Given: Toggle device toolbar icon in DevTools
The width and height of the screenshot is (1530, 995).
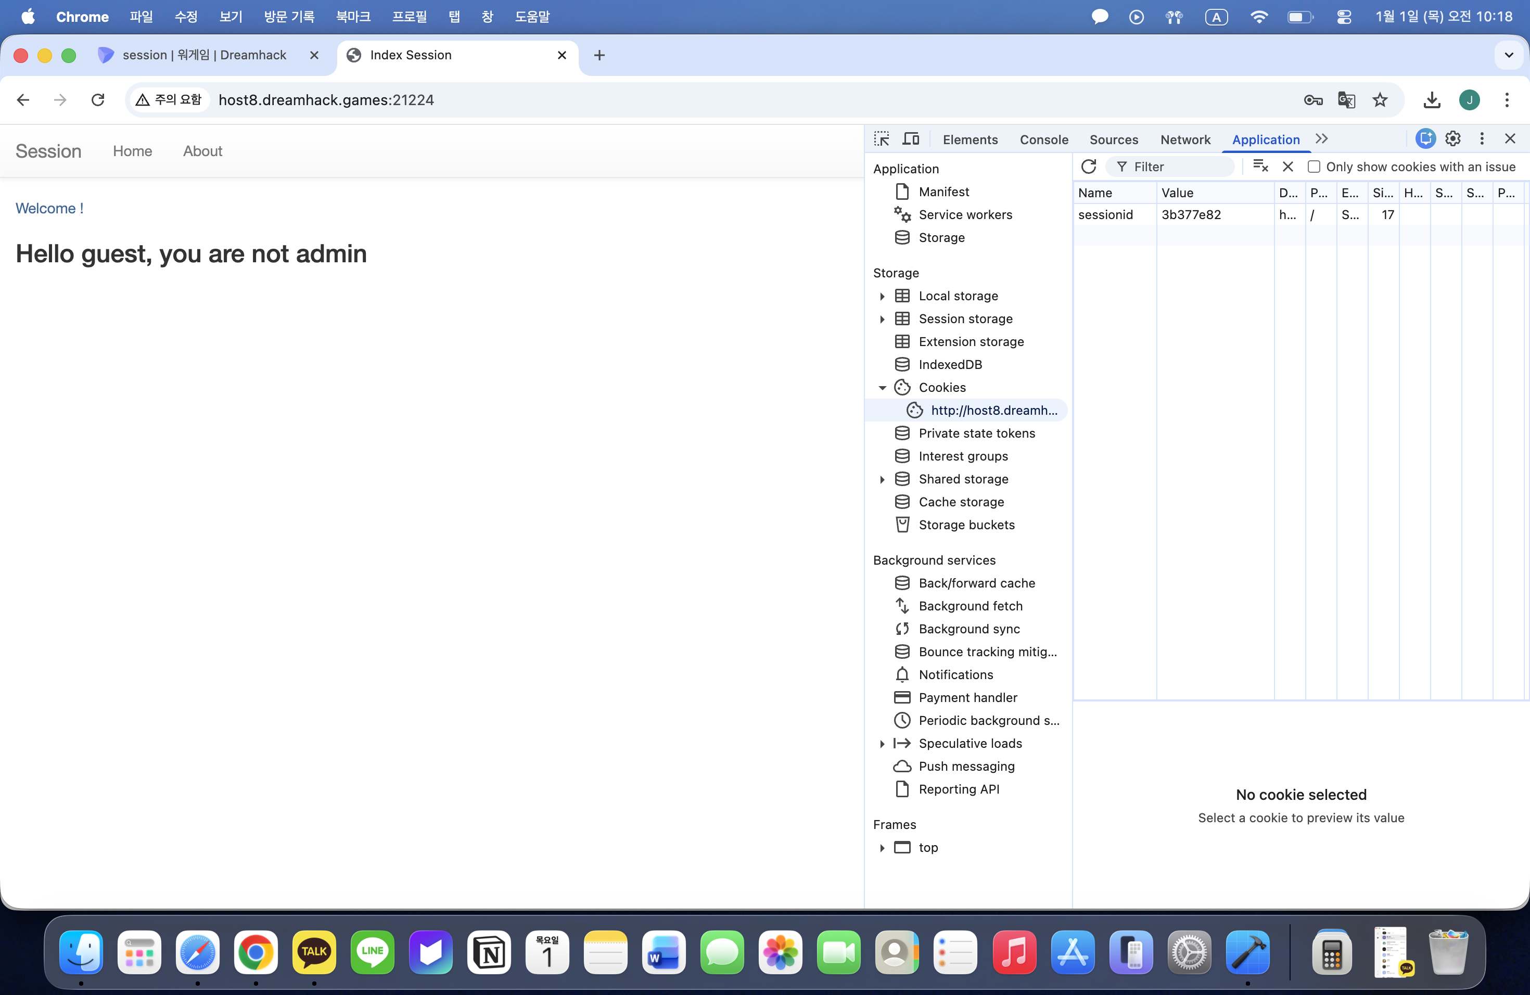Looking at the screenshot, I should pyautogui.click(x=911, y=139).
